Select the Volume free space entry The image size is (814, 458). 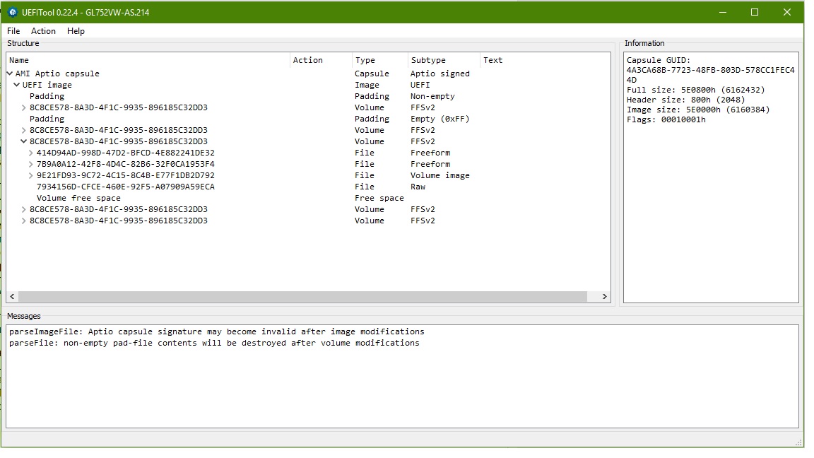tap(78, 198)
